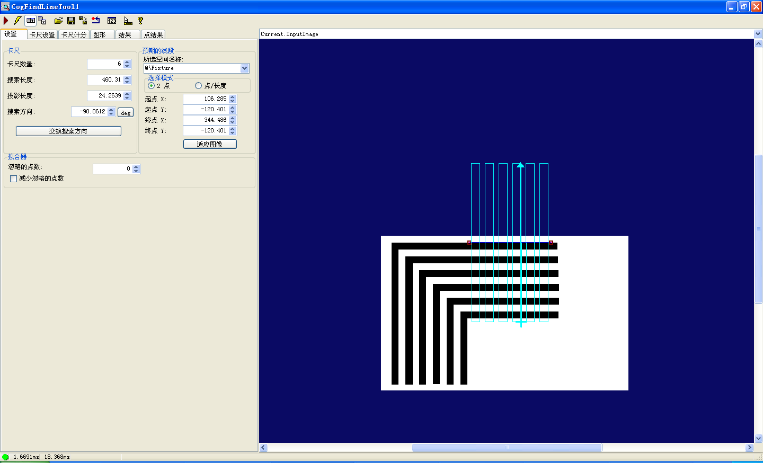Open file with the yellow folder icon
This screenshot has width=763, height=463.
[x=58, y=21]
